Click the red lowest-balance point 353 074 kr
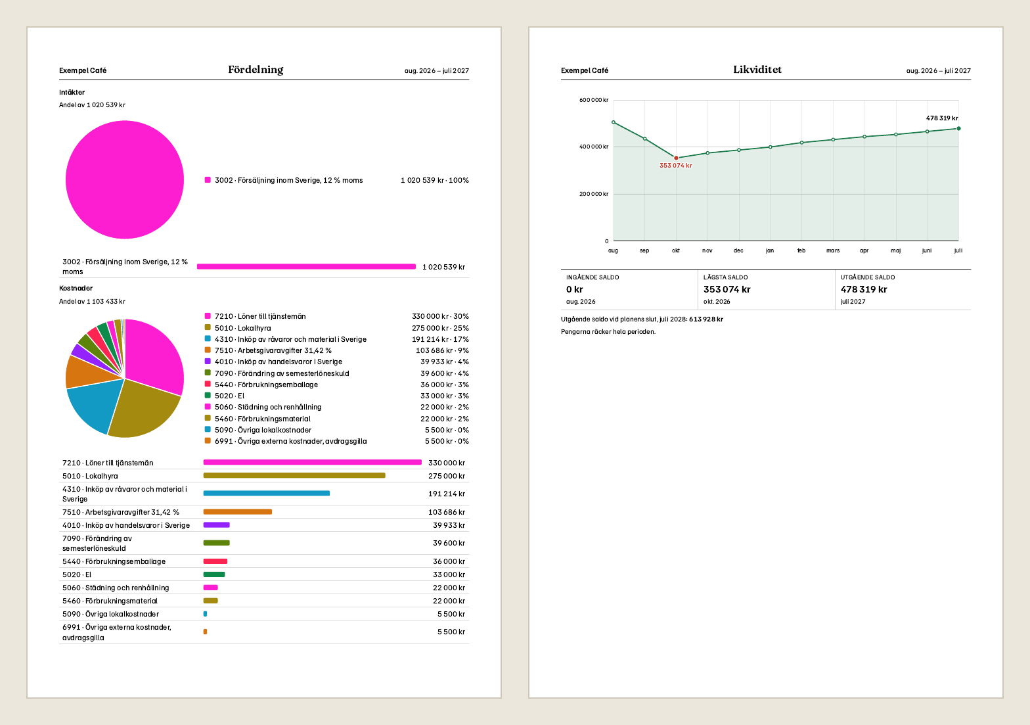 tap(676, 158)
